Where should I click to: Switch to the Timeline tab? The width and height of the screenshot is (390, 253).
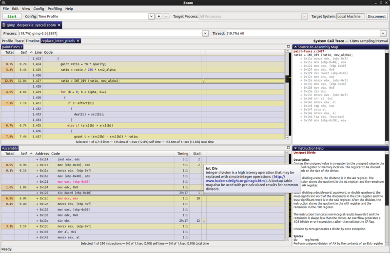tap(32, 41)
